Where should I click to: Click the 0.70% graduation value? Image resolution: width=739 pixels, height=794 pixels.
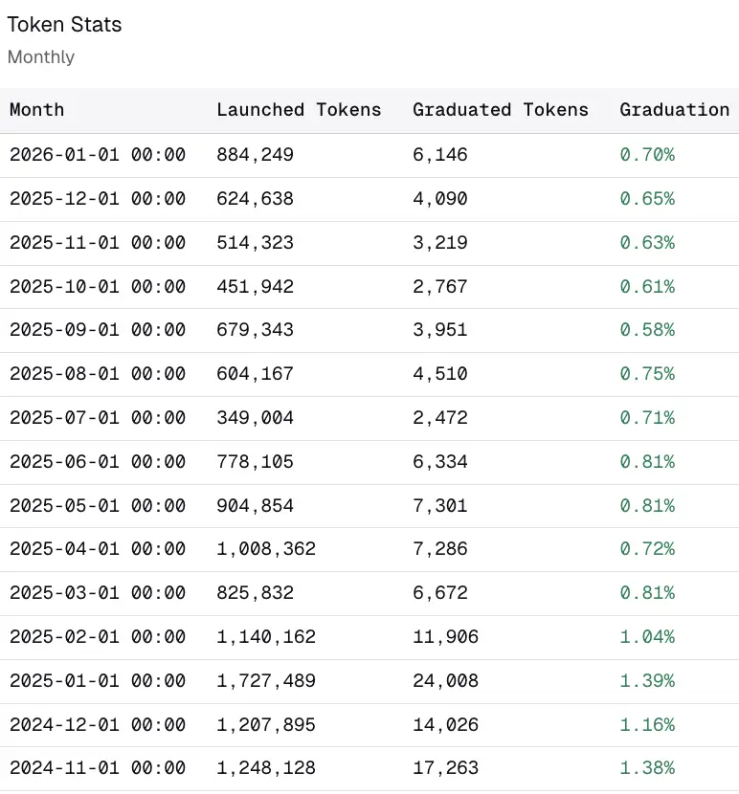tap(647, 155)
